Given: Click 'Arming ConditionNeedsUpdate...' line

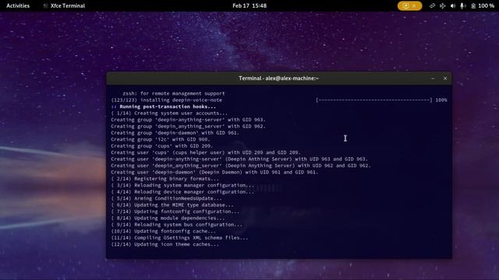Looking at the screenshot, I should coord(166,198).
